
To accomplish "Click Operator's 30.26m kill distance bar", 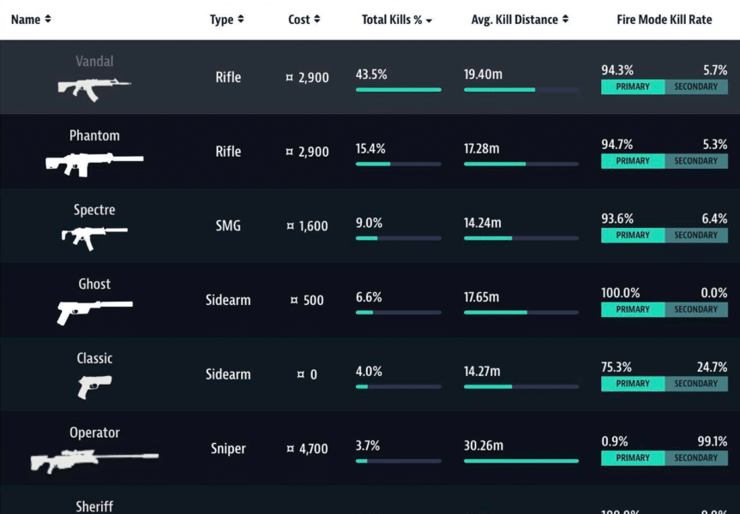I will click(x=521, y=461).
